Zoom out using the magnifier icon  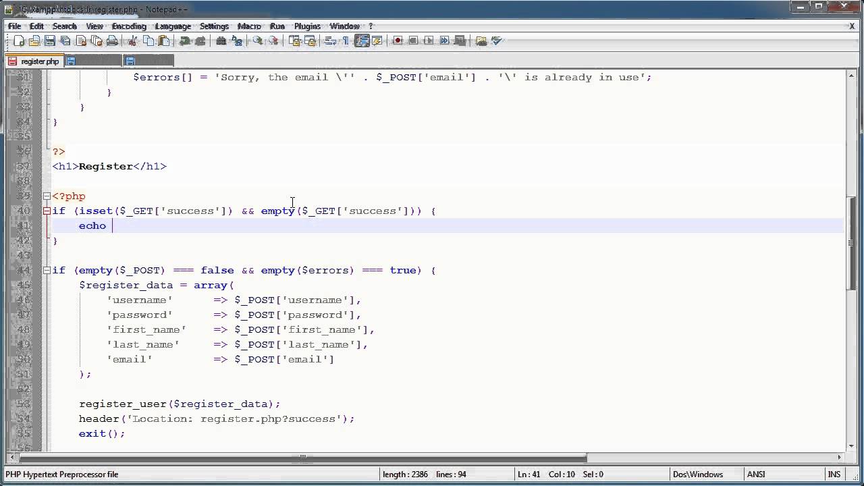[273, 41]
